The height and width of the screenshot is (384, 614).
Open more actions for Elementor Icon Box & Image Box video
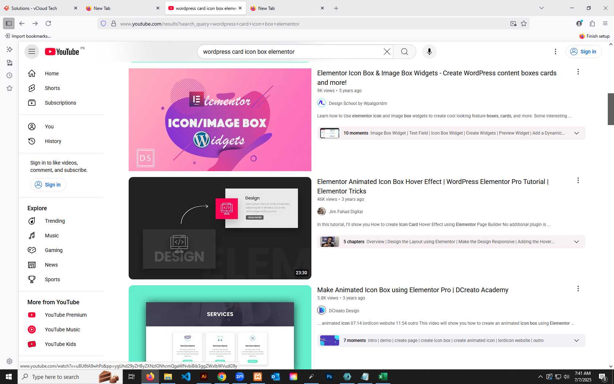pyautogui.click(x=578, y=72)
